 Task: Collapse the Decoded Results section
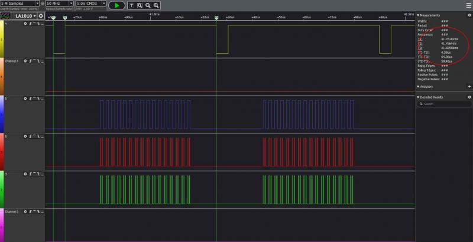click(418, 97)
